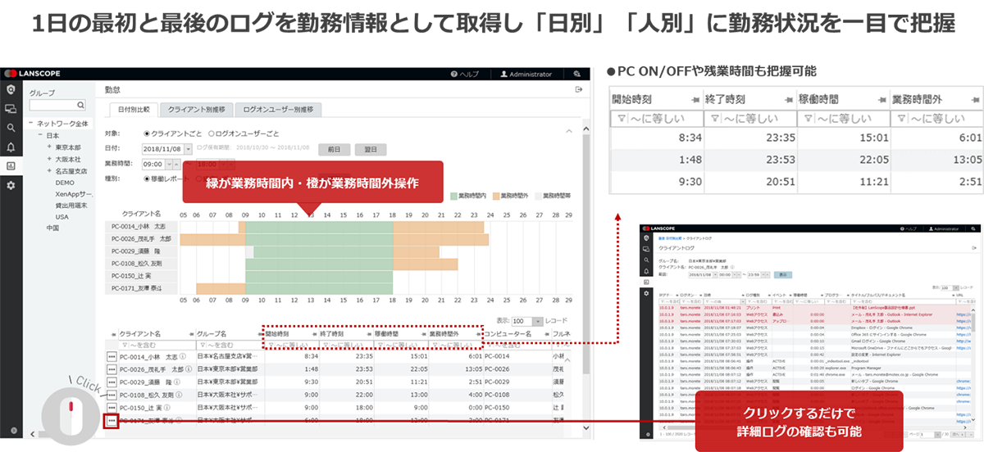Pin the 終了時刻 column in enlarged table
This screenshot has width=984, height=452.
click(788, 99)
